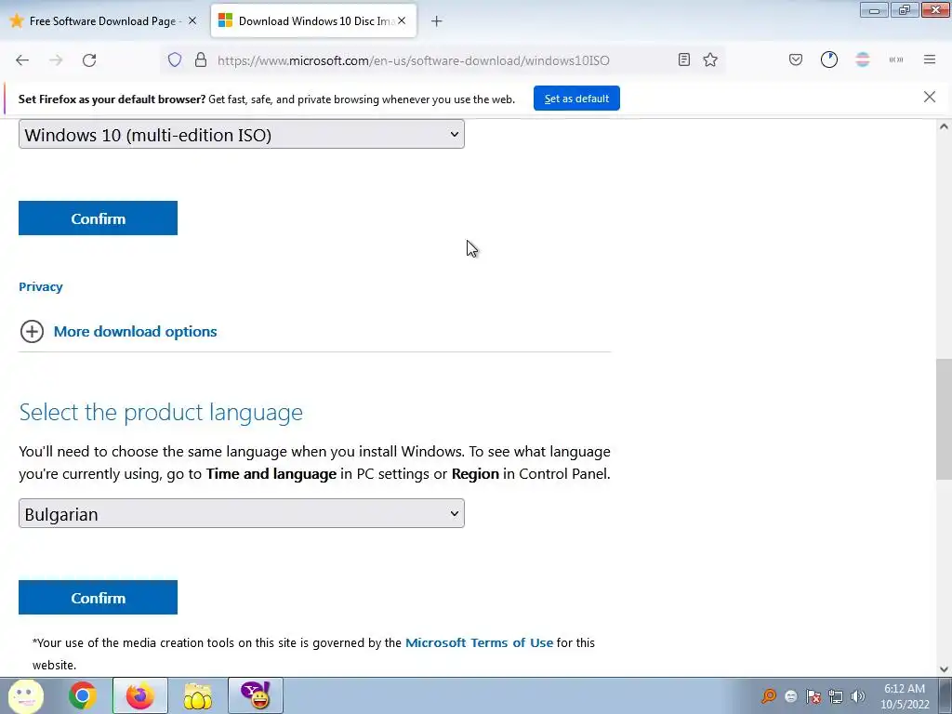Open the Windows 10 multi-edition ISO dropdown
Screen dimensions: 952x714
click(242, 134)
